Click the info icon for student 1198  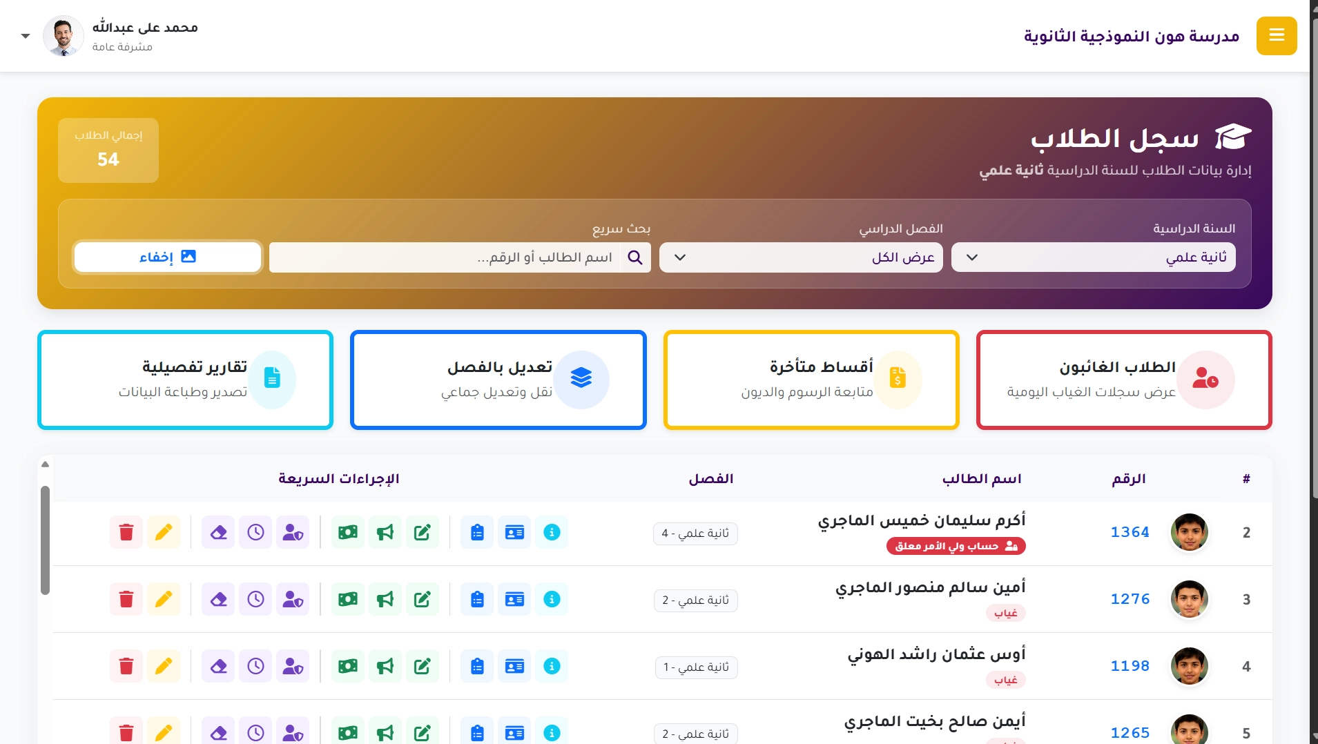point(552,666)
